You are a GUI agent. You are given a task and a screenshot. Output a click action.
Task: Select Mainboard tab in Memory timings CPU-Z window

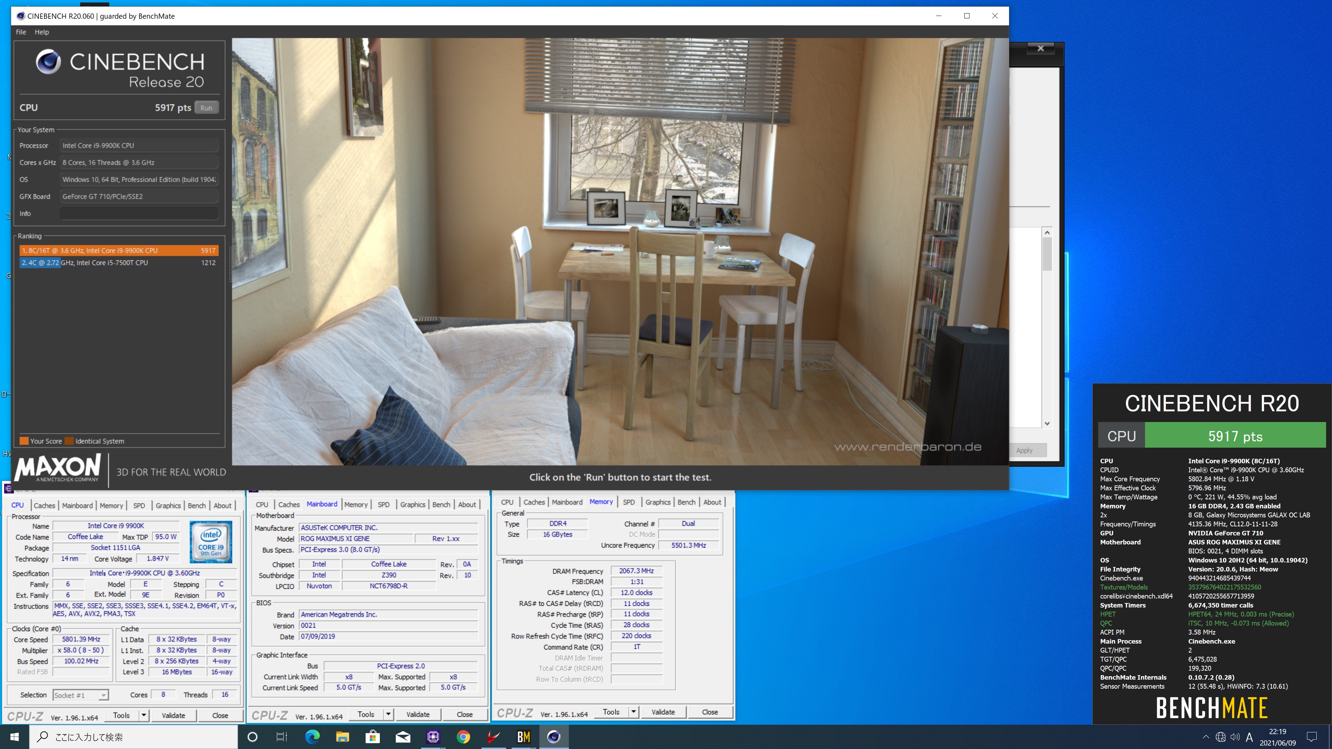[x=567, y=502]
